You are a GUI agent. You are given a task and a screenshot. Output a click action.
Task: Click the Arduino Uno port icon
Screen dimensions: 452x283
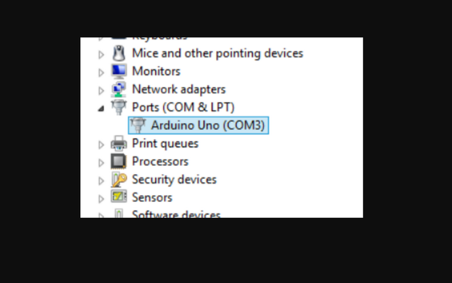[x=138, y=125]
